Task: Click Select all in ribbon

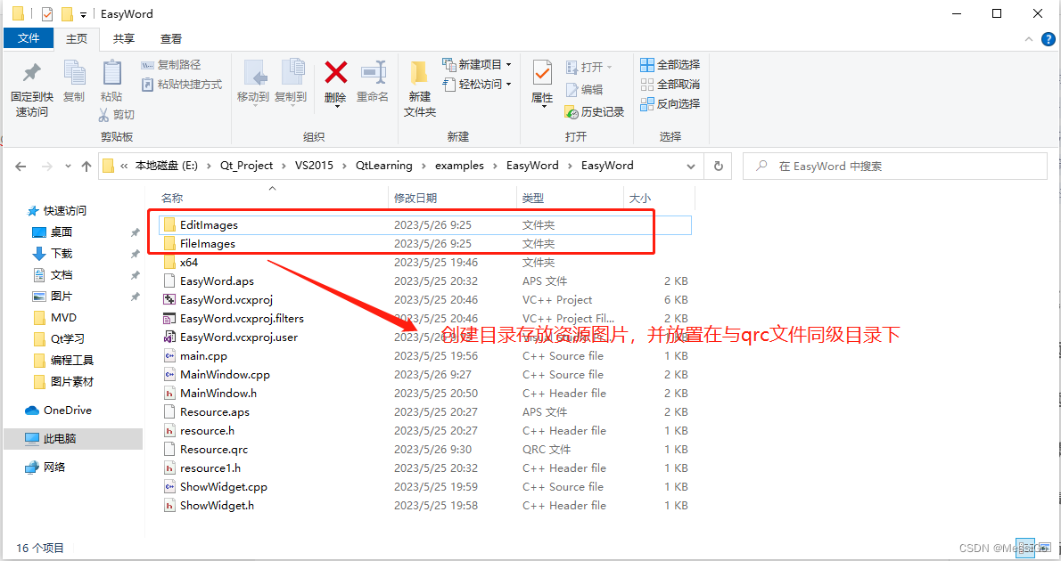Action: pos(670,65)
